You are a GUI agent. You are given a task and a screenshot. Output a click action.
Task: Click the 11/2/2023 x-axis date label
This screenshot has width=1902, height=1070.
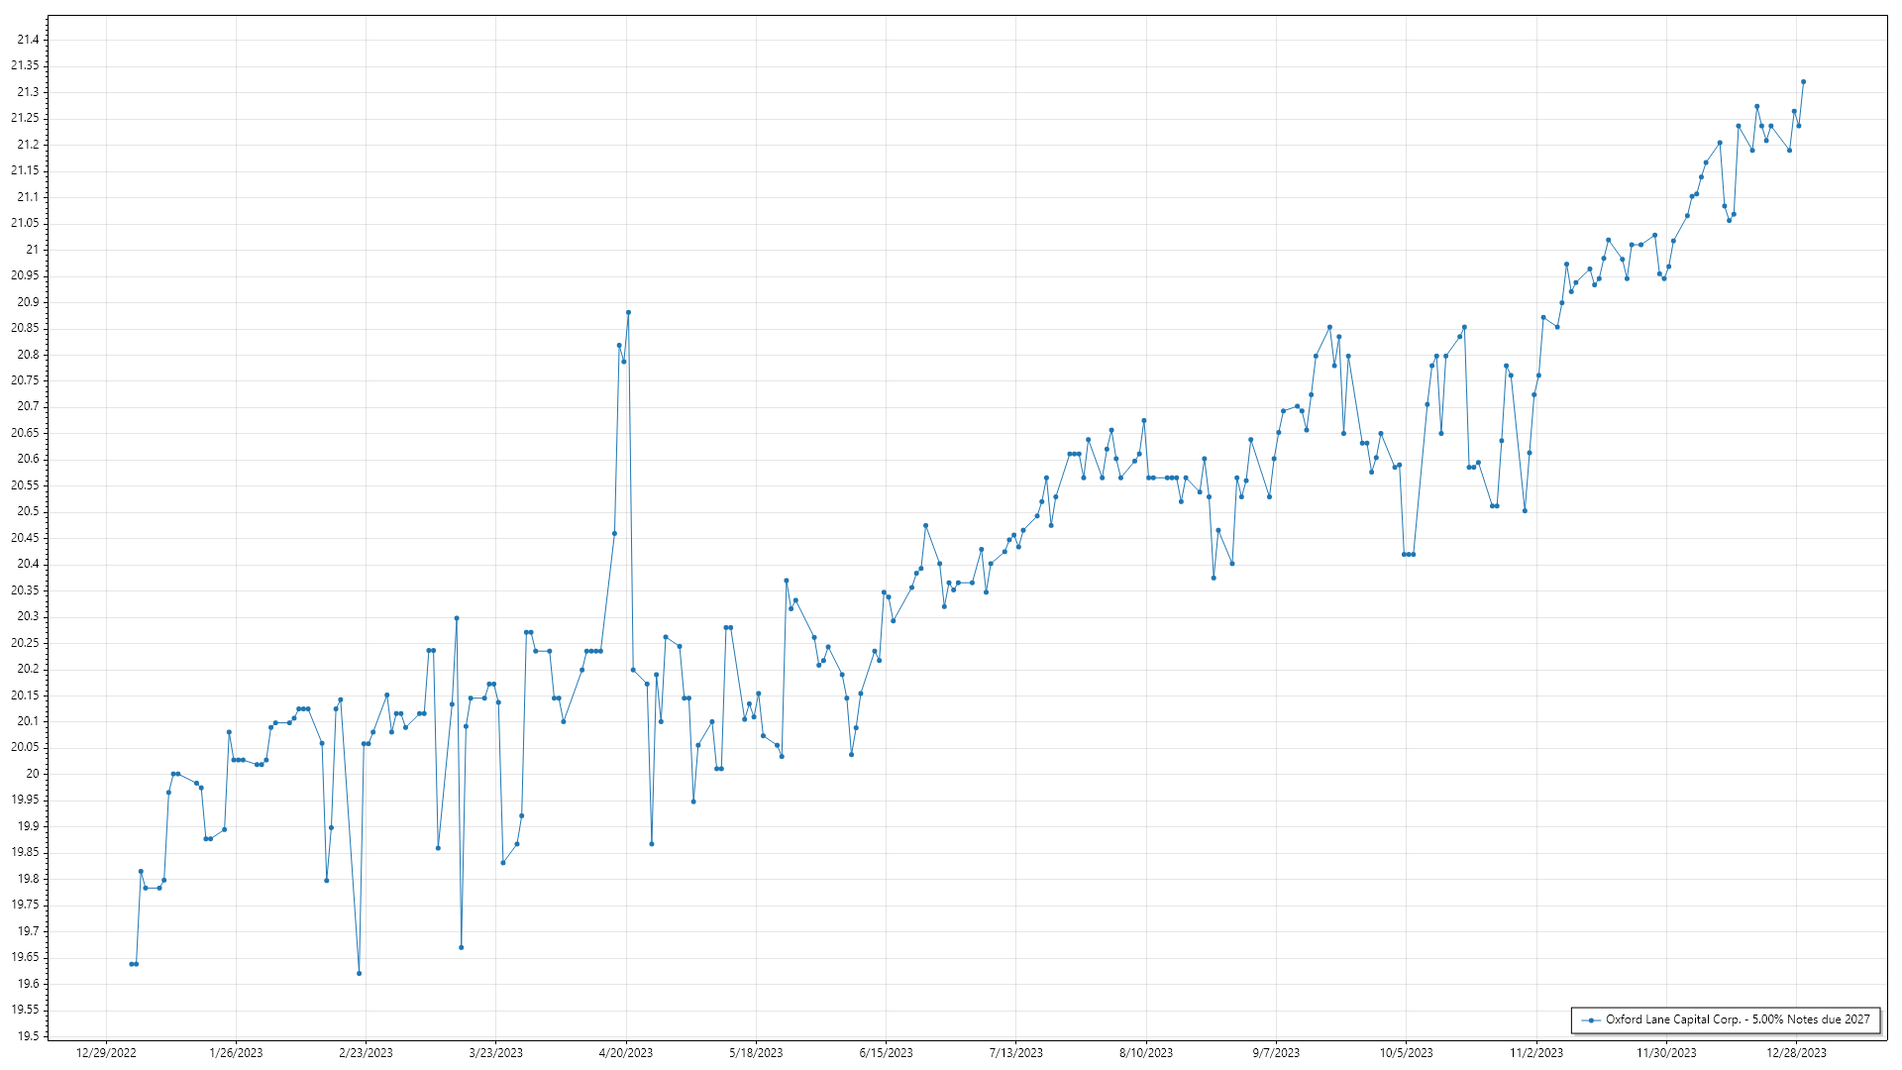(x=1536, y=1052)
